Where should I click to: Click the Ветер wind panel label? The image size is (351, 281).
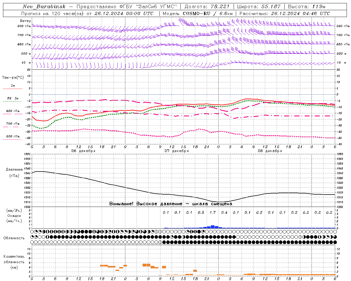coord(26,21)
